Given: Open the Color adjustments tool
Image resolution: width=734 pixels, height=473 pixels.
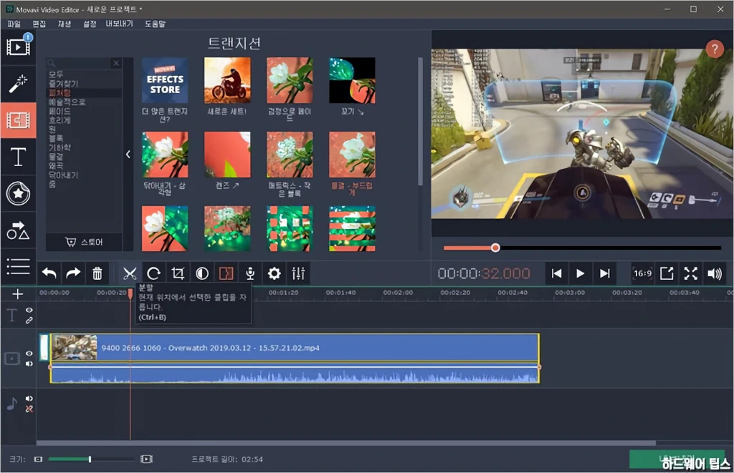Looking at the screenshot, I should [x=202, y=273].
